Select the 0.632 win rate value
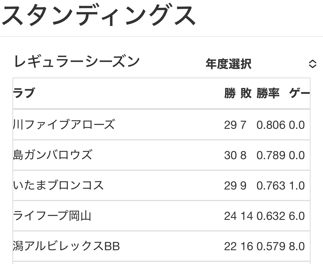Screen dimensions: 323x264 click(x=271, y=216)
